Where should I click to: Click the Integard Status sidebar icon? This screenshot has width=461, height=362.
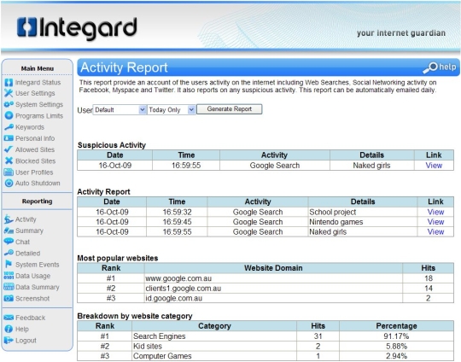coord(9,83)
